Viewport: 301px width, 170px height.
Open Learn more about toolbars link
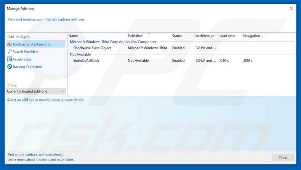tap(40, 160)
